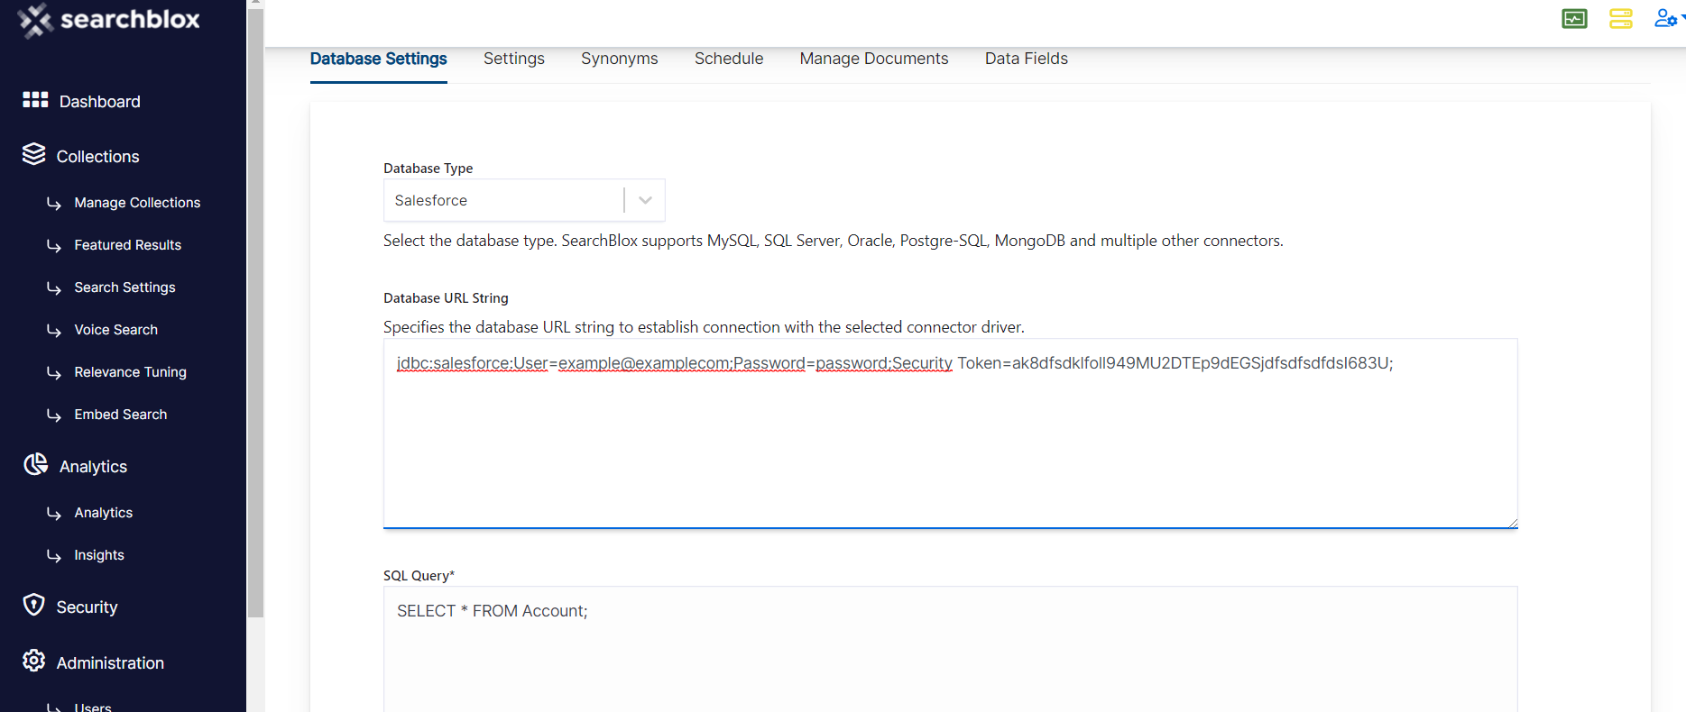Click arrow icon beside Voice Search
The image size is (1686, 712).
click(54, 331)
